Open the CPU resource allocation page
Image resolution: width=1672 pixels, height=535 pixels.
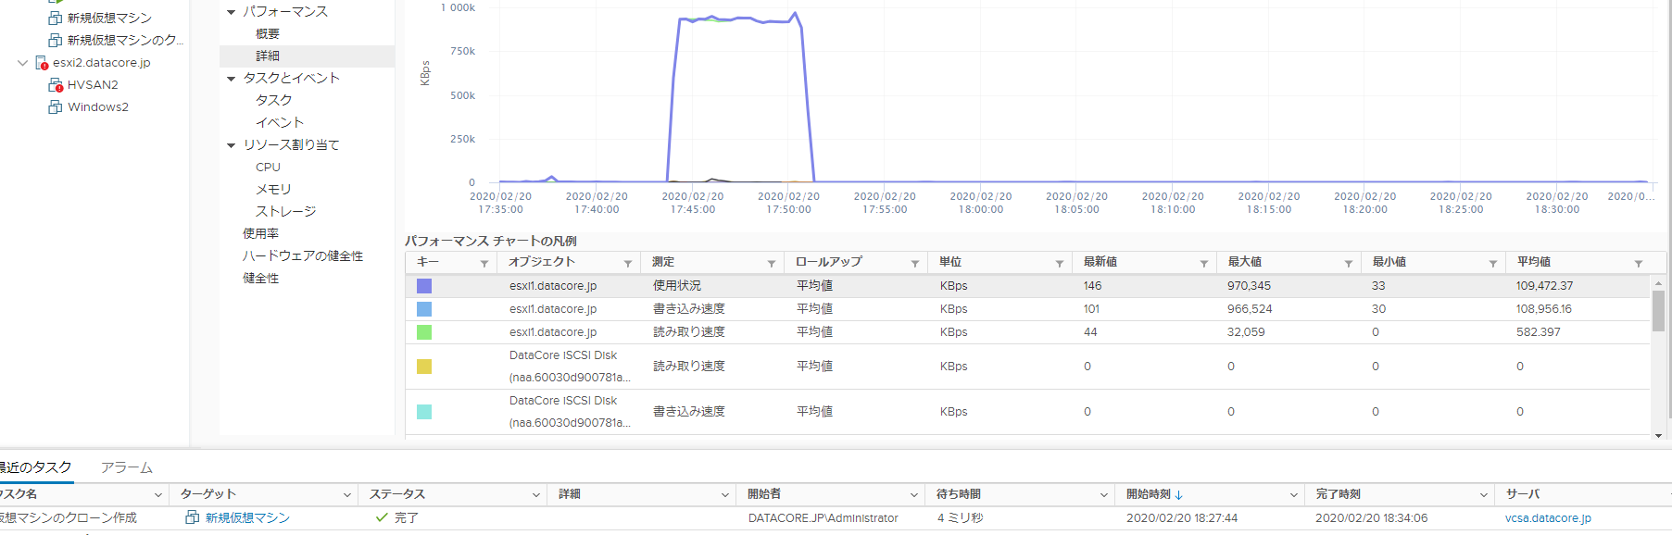tap(268, 167)
